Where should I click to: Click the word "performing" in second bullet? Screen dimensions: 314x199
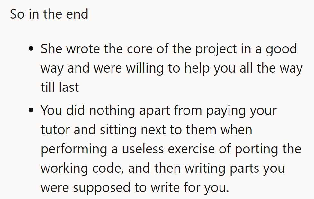coord(74,149)
